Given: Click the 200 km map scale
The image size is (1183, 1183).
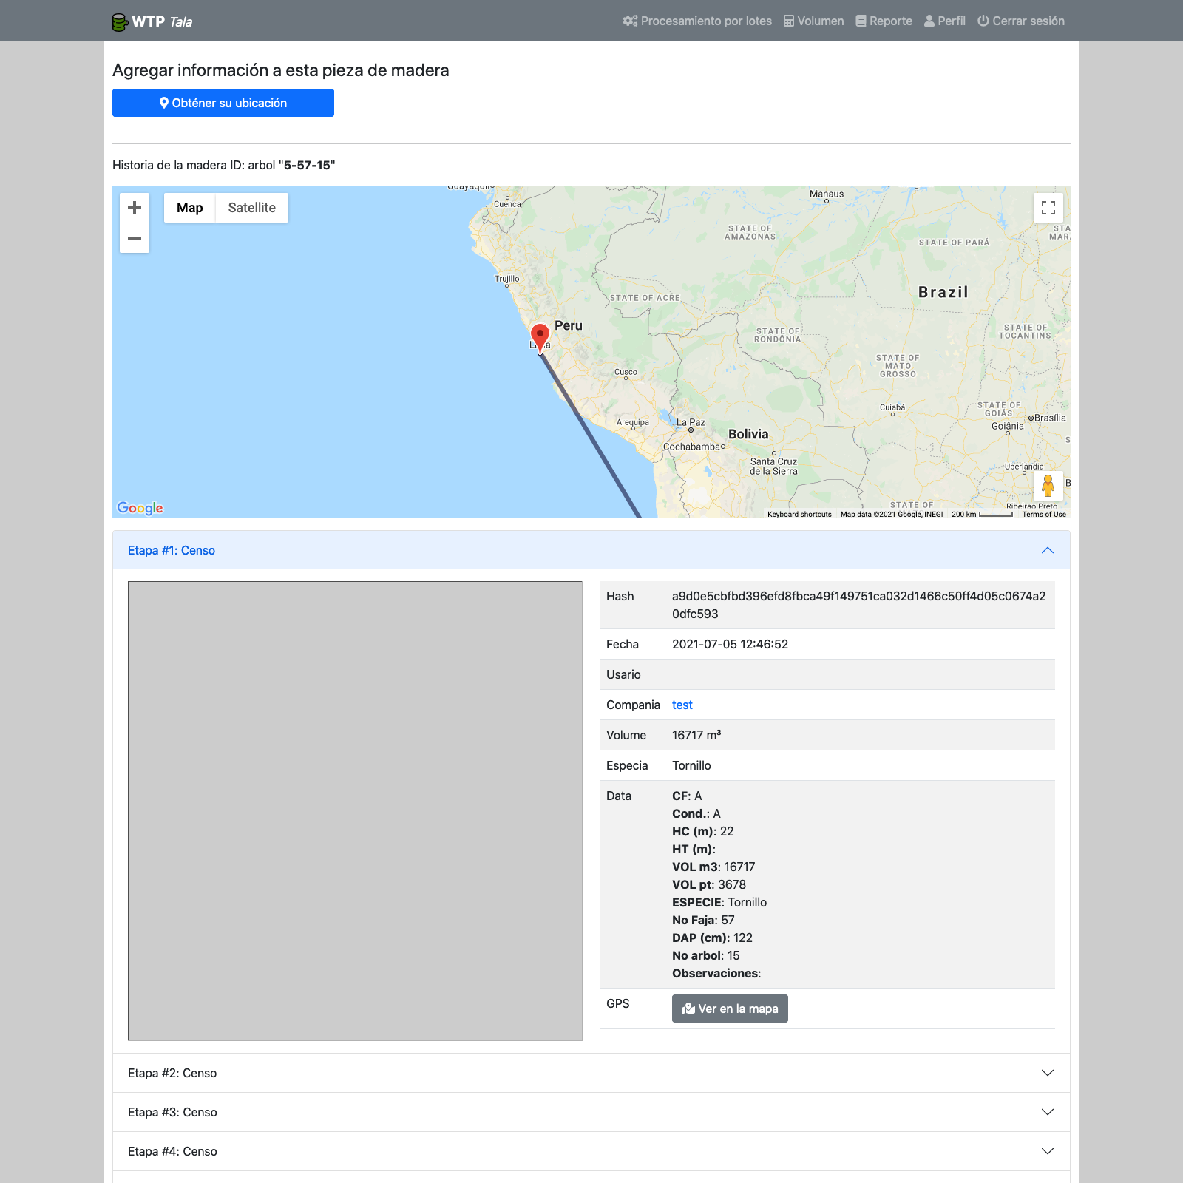Looking at the screenshot, I should tap(982, 514).
